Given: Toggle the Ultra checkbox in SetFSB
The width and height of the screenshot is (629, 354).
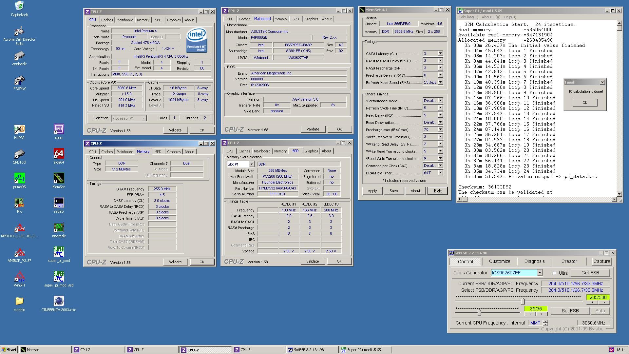Looking at the screenshot, I should pos(555,273).
